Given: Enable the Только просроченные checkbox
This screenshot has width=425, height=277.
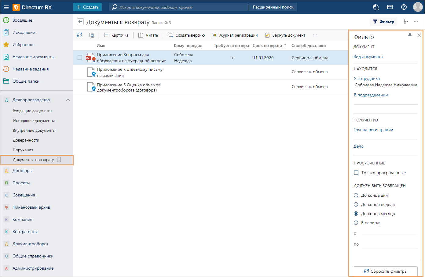Looking at the screenshot, I should pyautogui.click(x=356, y=173).
